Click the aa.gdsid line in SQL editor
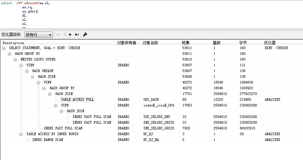Viewport: 303px width, 160px height. pyautogui.click(x=30, y=11)
